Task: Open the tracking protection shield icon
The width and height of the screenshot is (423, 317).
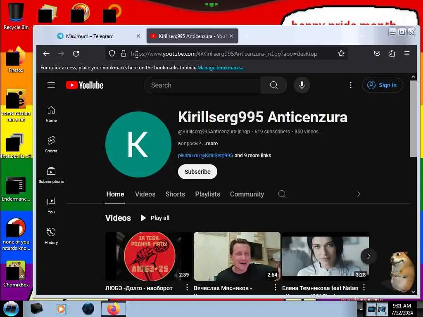Action: click(x=112, y=54)
